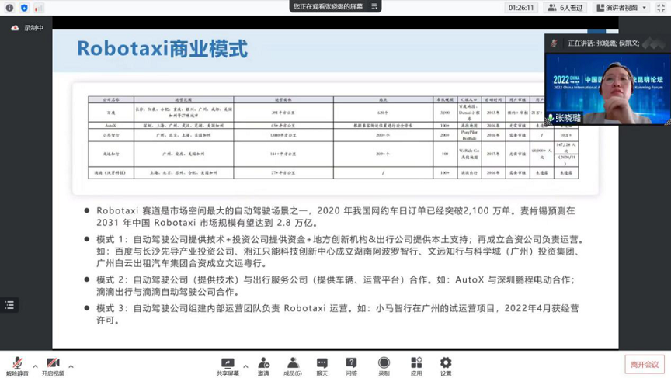Expand video options arrow next to 开启视频

(71, 366)
